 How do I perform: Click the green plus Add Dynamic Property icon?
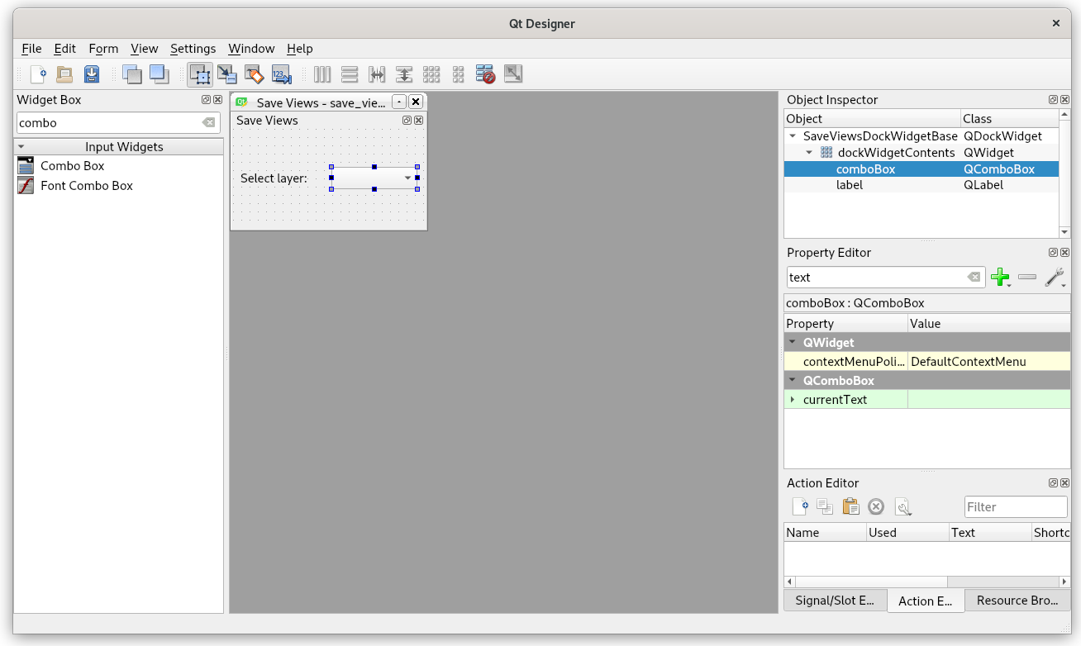coord(1001,278)
